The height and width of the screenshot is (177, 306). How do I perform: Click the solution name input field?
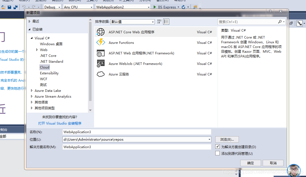pos(137,147)
